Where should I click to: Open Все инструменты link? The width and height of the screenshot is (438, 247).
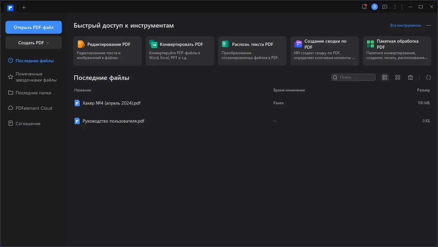pyautogui.click(x=405, y=25)
